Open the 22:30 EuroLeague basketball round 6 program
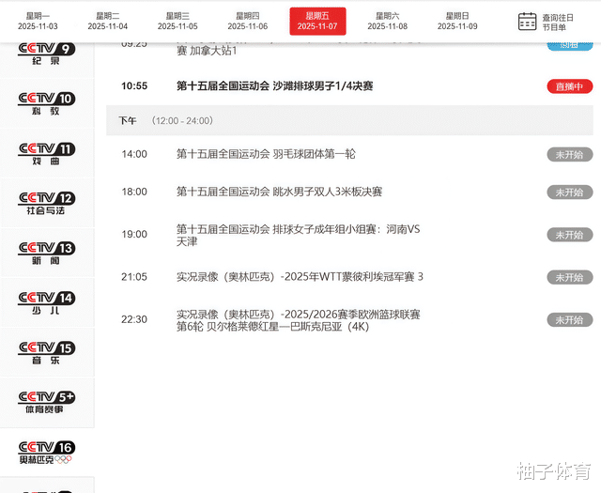The height and width of the screenshot is (493, 601). pos(299,320)
